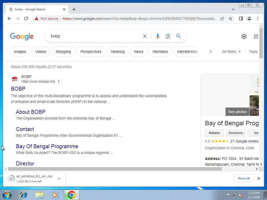Click Show all downloads
This screenshot has height=200, width=267.
[x=244, y=178]
